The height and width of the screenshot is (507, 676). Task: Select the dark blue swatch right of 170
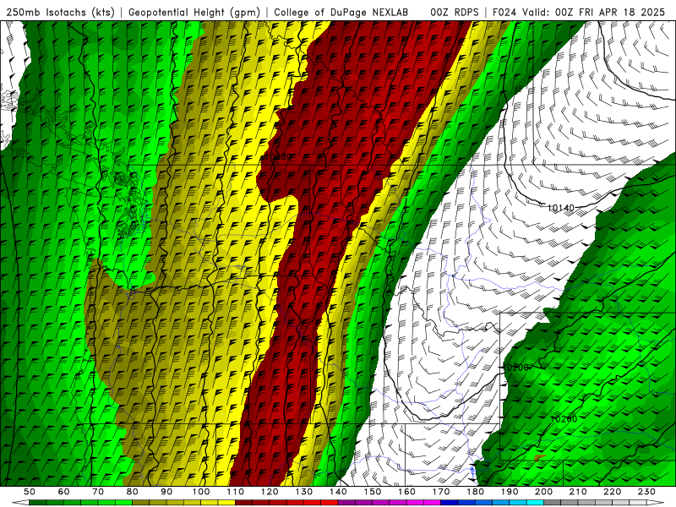click(x=450, y=502)
